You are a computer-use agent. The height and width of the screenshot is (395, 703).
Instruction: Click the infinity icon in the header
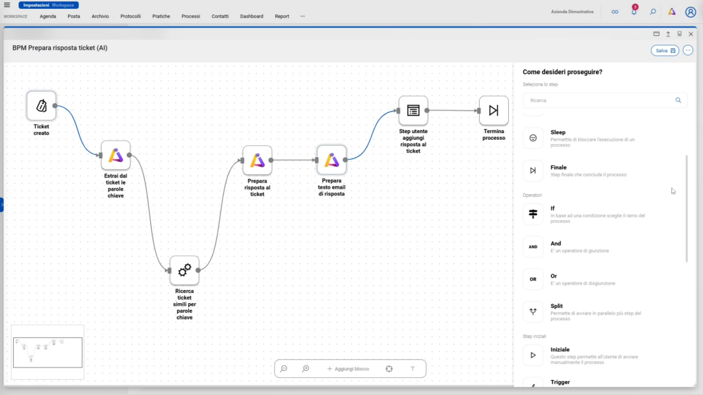tap(614, 12)
